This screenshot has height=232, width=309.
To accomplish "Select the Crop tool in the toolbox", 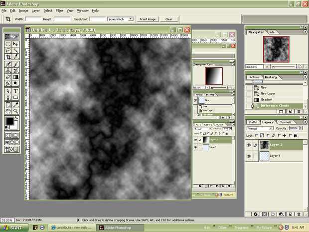I will (x=8, y=58).
